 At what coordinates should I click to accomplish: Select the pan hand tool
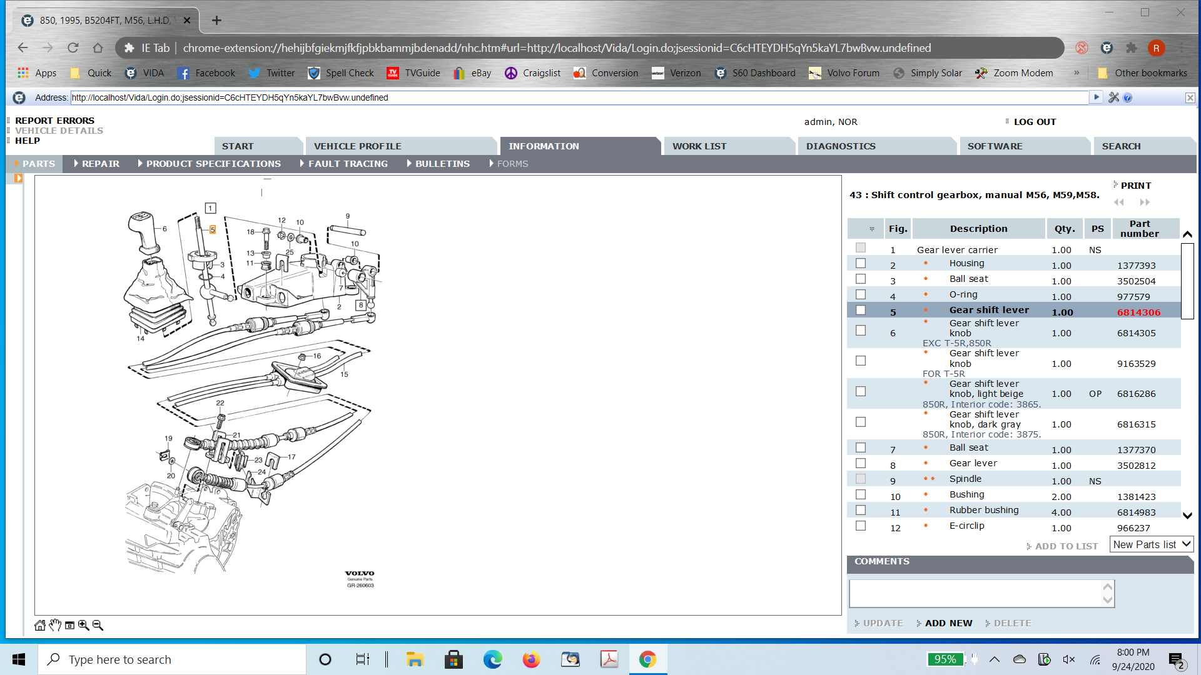(55, 625)
